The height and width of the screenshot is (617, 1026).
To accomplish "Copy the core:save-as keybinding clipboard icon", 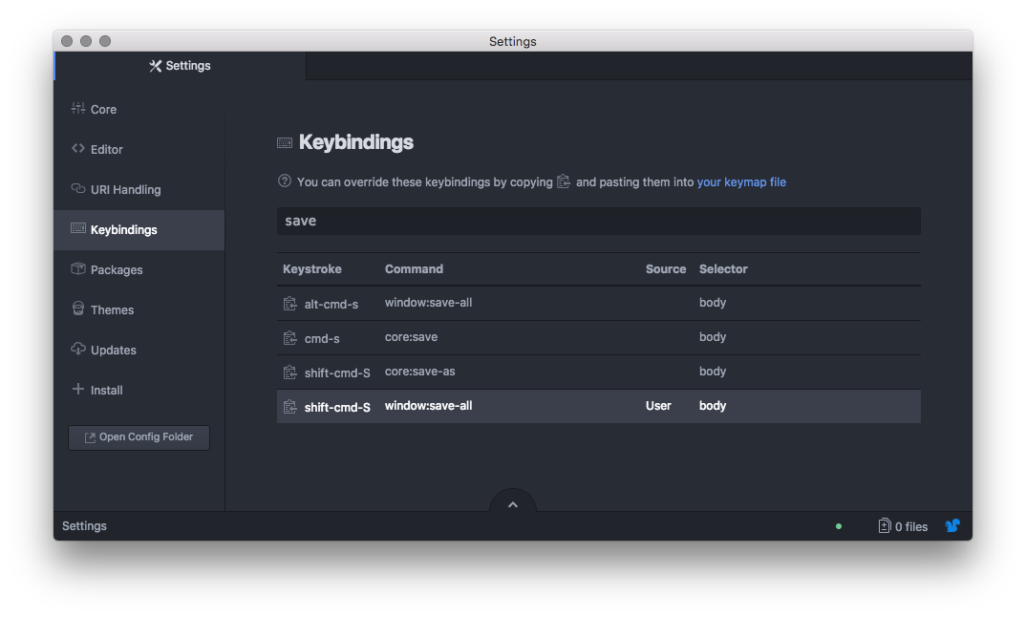I will point(289,372).
